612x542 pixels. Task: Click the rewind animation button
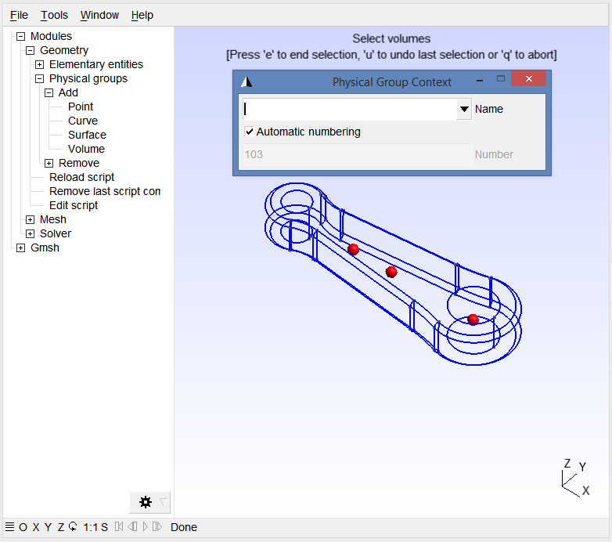click(119, 527)
